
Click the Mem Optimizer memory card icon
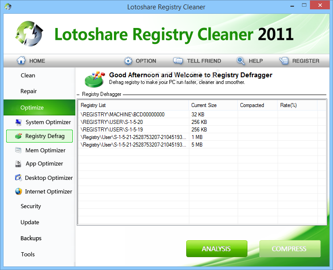(x=18, y=150)
